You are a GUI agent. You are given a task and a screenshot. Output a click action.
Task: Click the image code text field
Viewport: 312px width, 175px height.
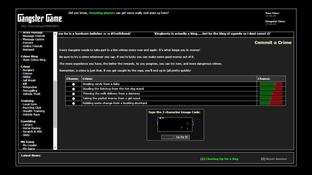click(x=167, y=137)
